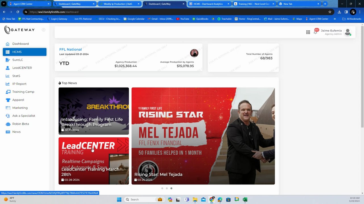Expand hidden bookmarks chevron
This screenshot has height=204, width=364.
pos(334,19)
